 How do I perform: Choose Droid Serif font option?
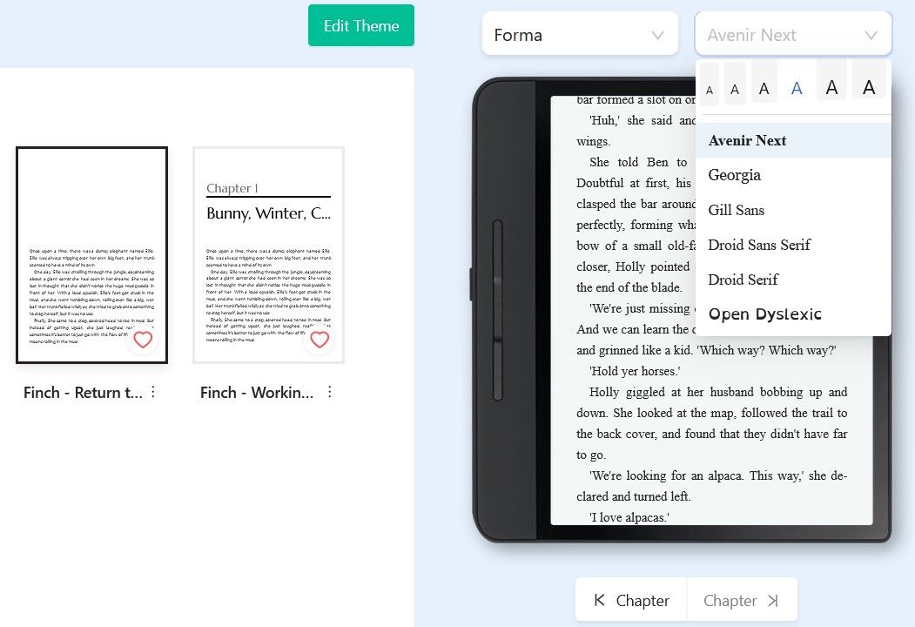coord(793,279)
